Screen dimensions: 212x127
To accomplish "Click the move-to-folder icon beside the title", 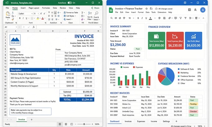I will point(151,9).
